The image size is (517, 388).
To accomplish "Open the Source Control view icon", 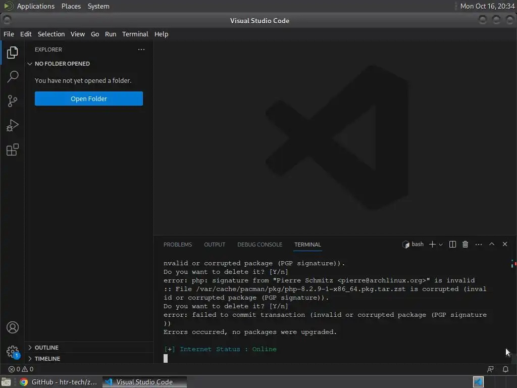I will click(12, 101).
